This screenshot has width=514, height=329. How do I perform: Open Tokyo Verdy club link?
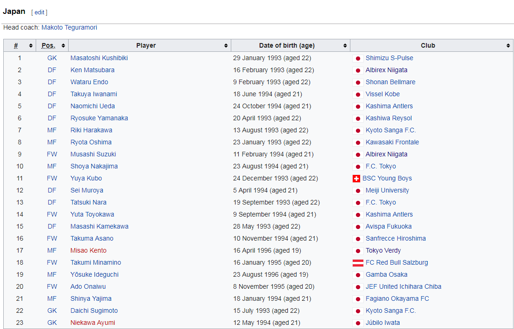point(383,250)
